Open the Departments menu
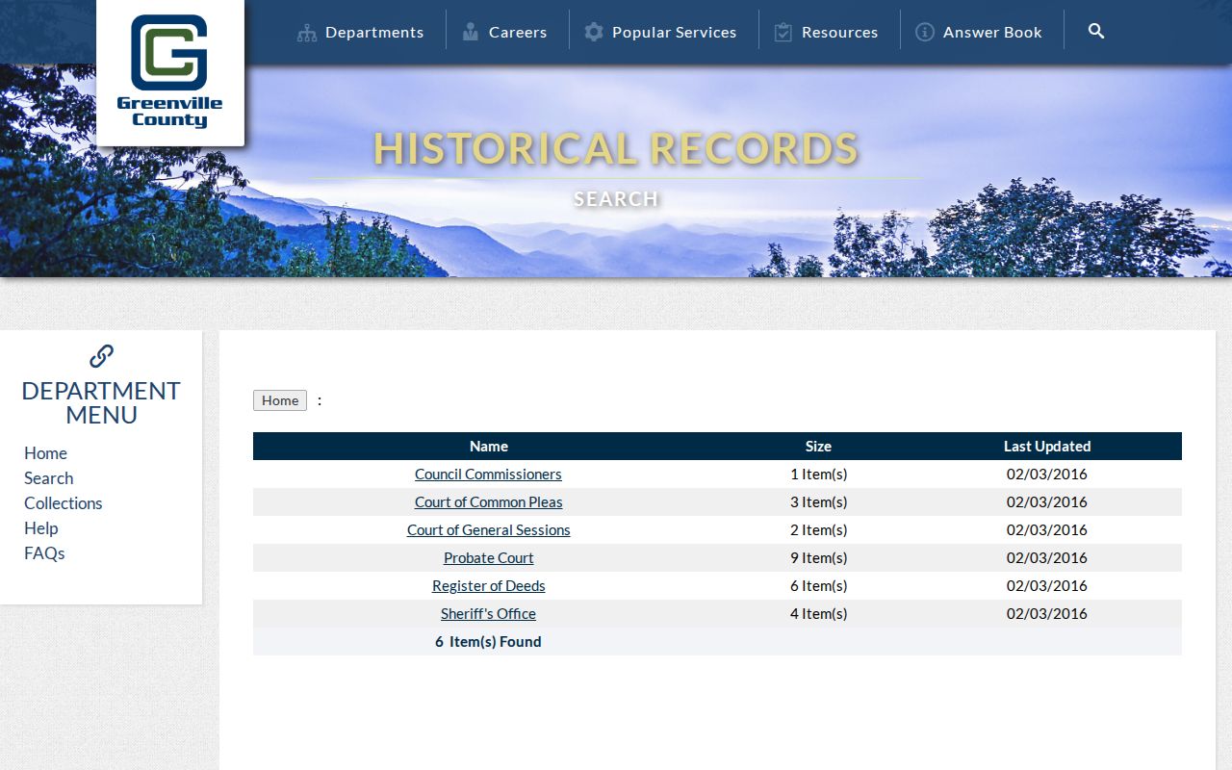The width and height of the screenshot is (1232, 770). pyautogui.click(x=374, y=32)
